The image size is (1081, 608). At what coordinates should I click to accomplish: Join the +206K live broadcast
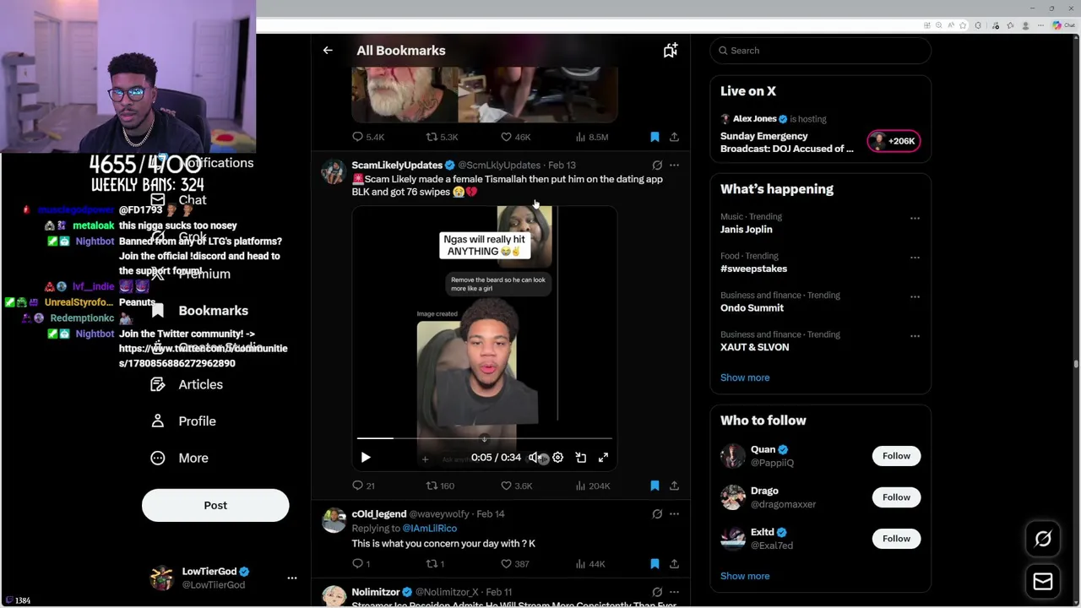(894, 142)
